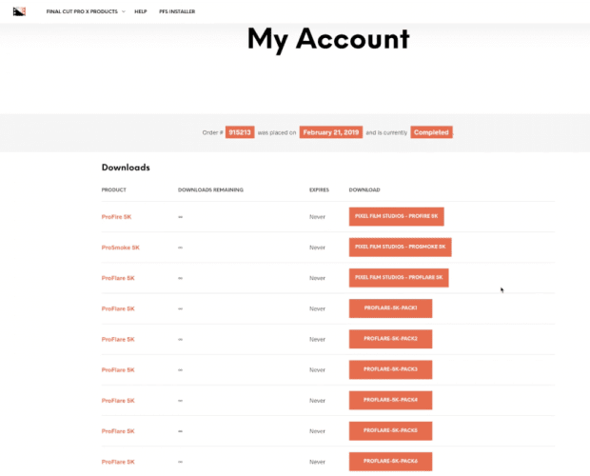Download PROFLARE-5K-PACK5 file
Viewport: 590px width, 476px height.
click(x=390, y=431)
